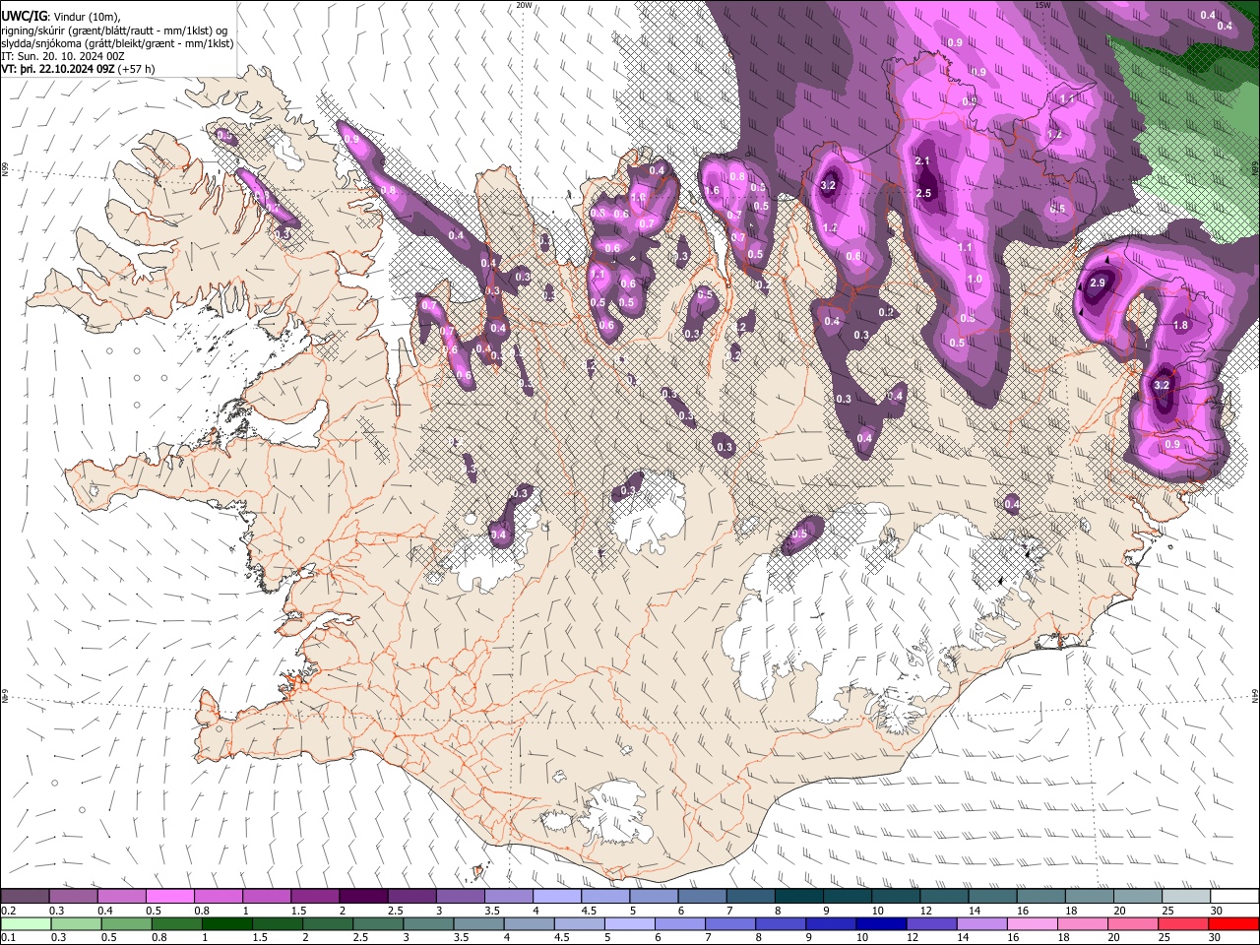Select deep blue rain swatch between 10 and 12
This screenshot has width=1260, height=945.
[881, 923]
